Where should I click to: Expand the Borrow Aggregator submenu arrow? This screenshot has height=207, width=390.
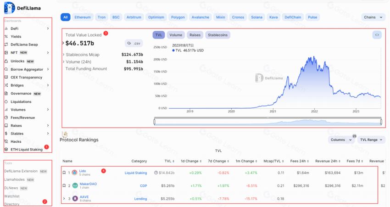click(x=48, y=69)
